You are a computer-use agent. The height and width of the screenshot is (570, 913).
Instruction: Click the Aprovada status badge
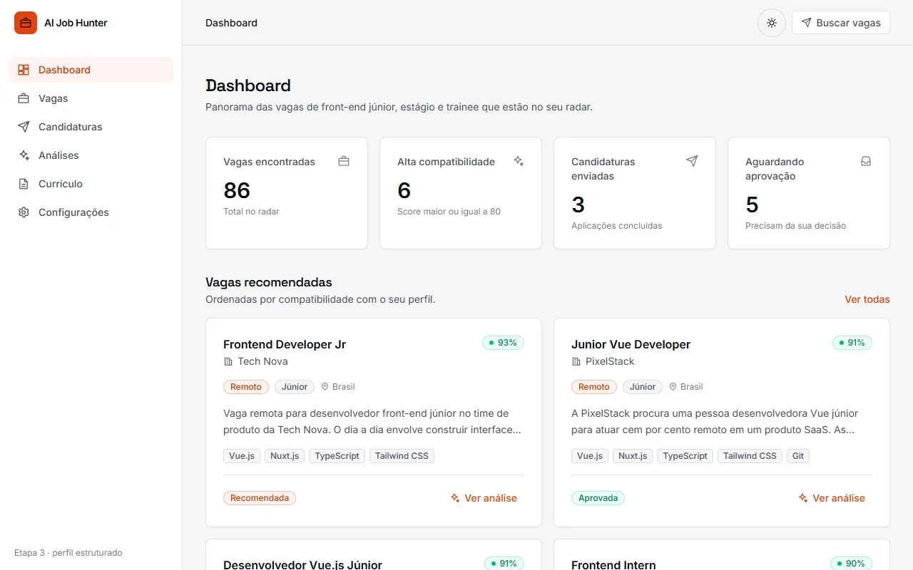click(x=598, y=498)
